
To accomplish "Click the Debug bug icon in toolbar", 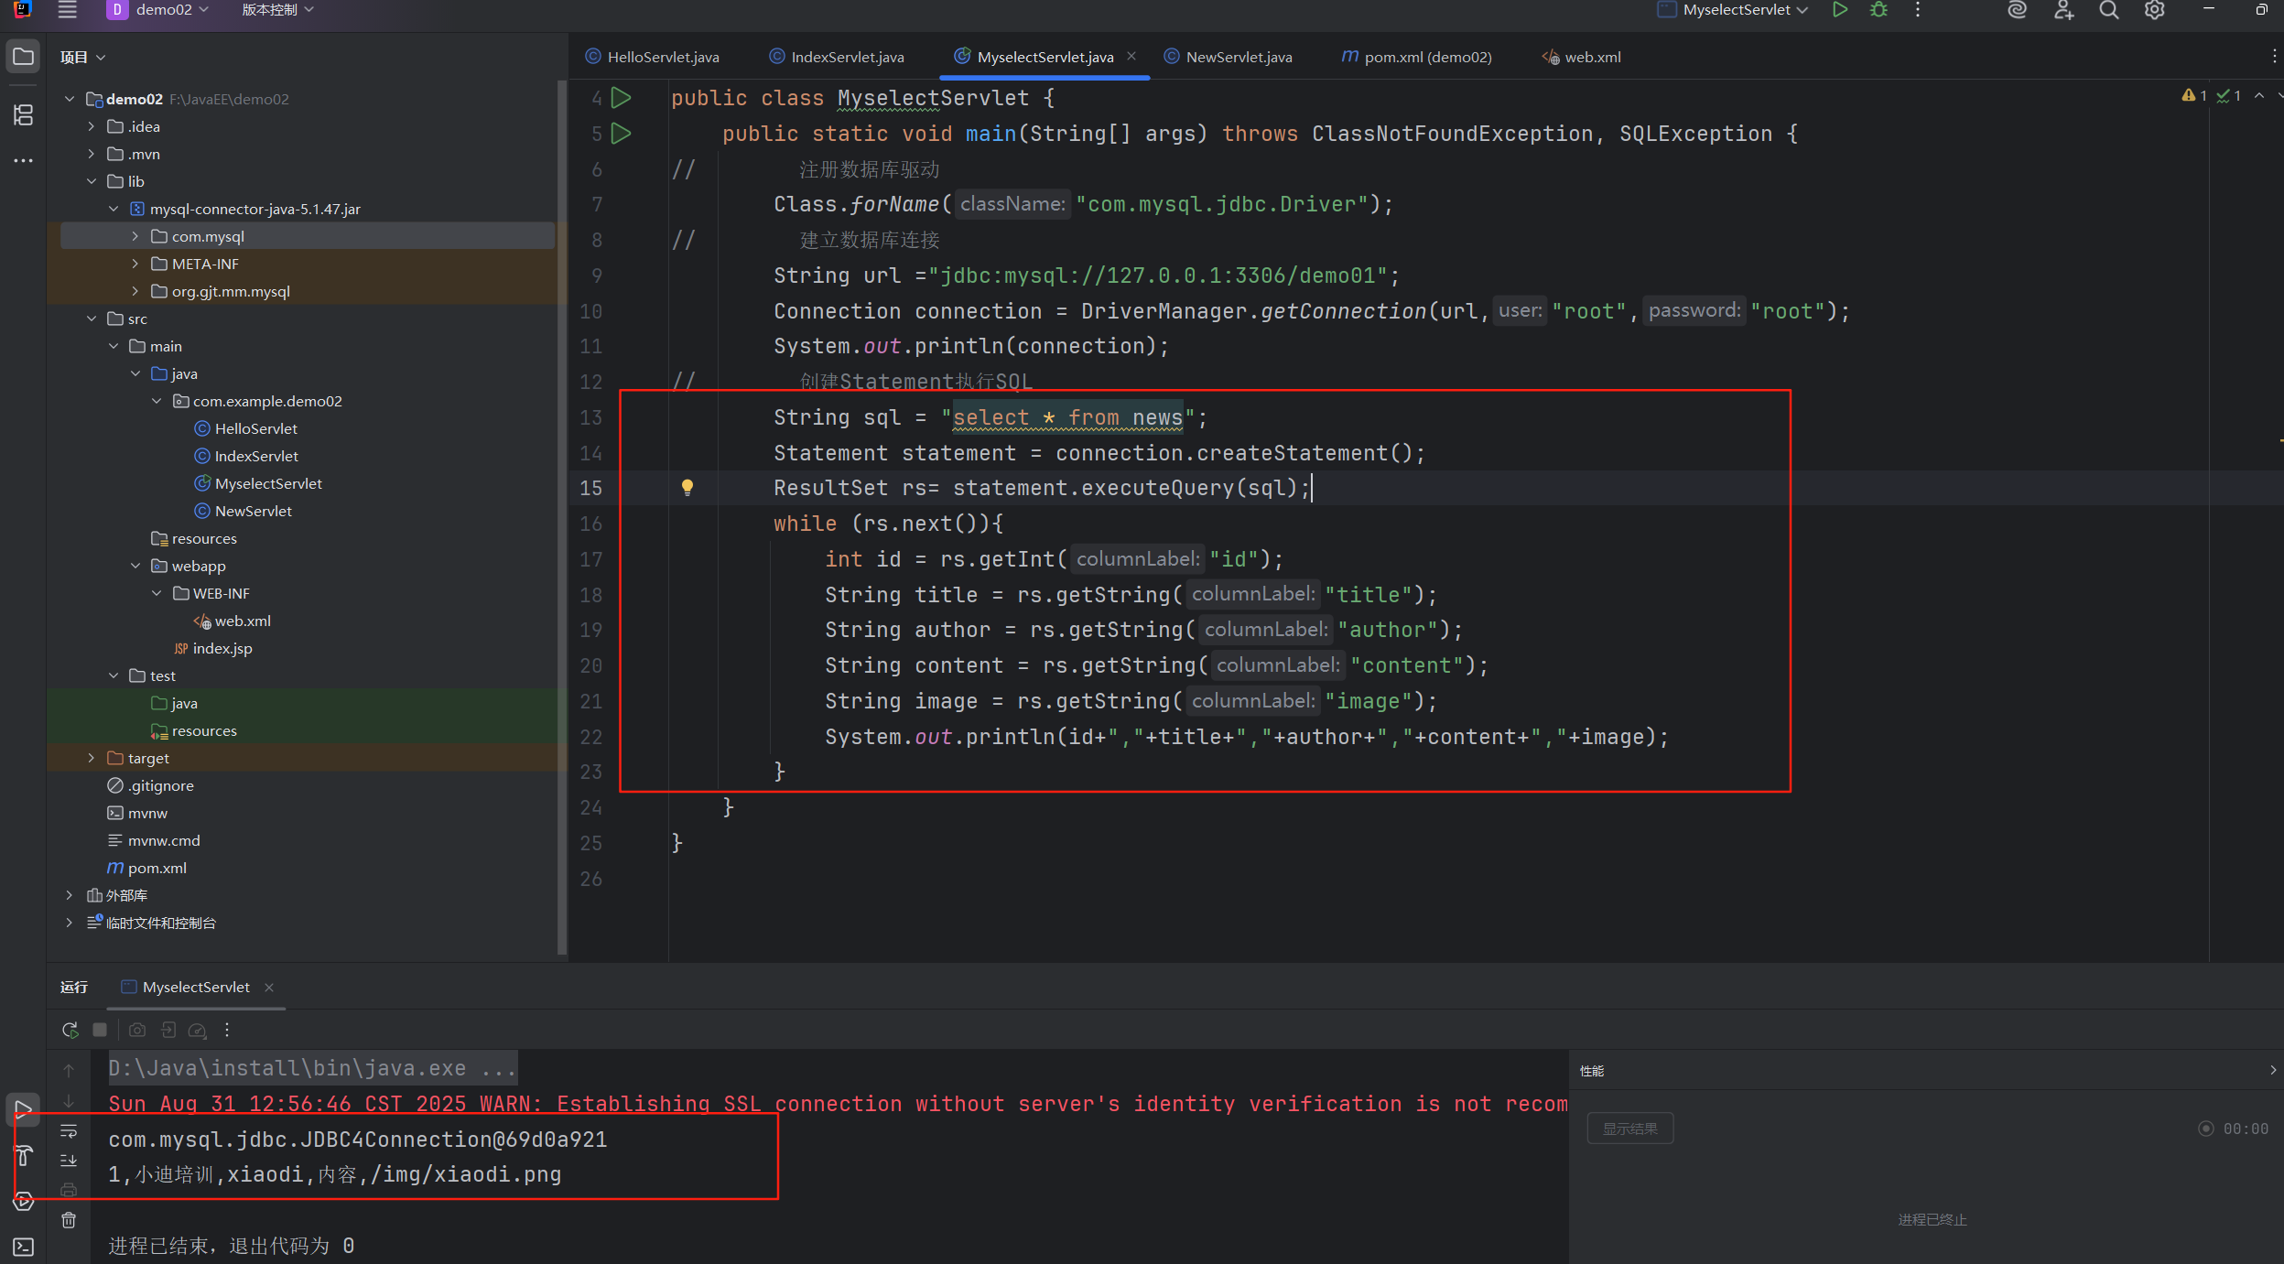I will pyautogui.click(x=1878, y=10).
